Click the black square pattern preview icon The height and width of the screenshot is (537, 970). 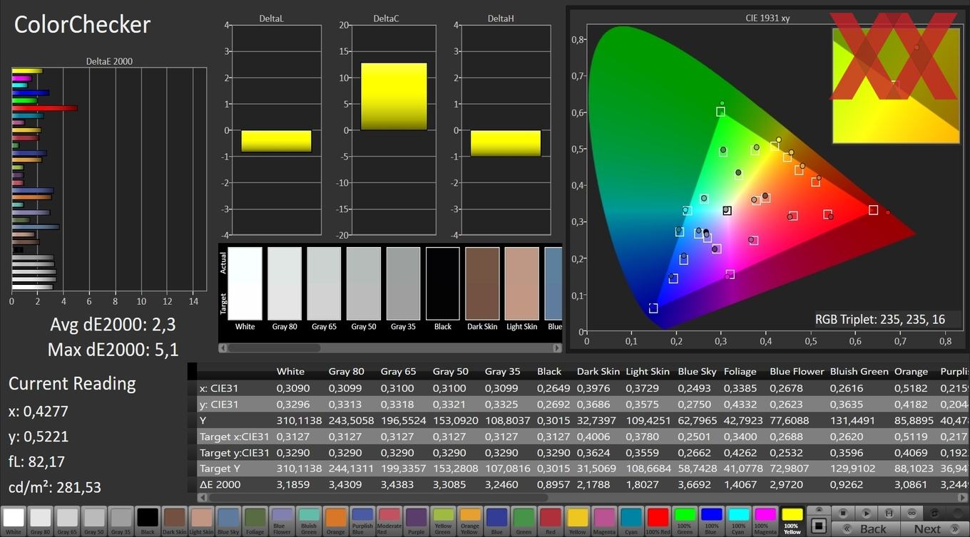[819, 526]
